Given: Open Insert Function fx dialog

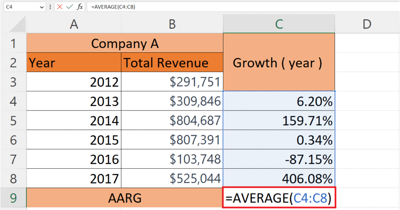Looking at the screenshot, I should click(x=80, y=7).
